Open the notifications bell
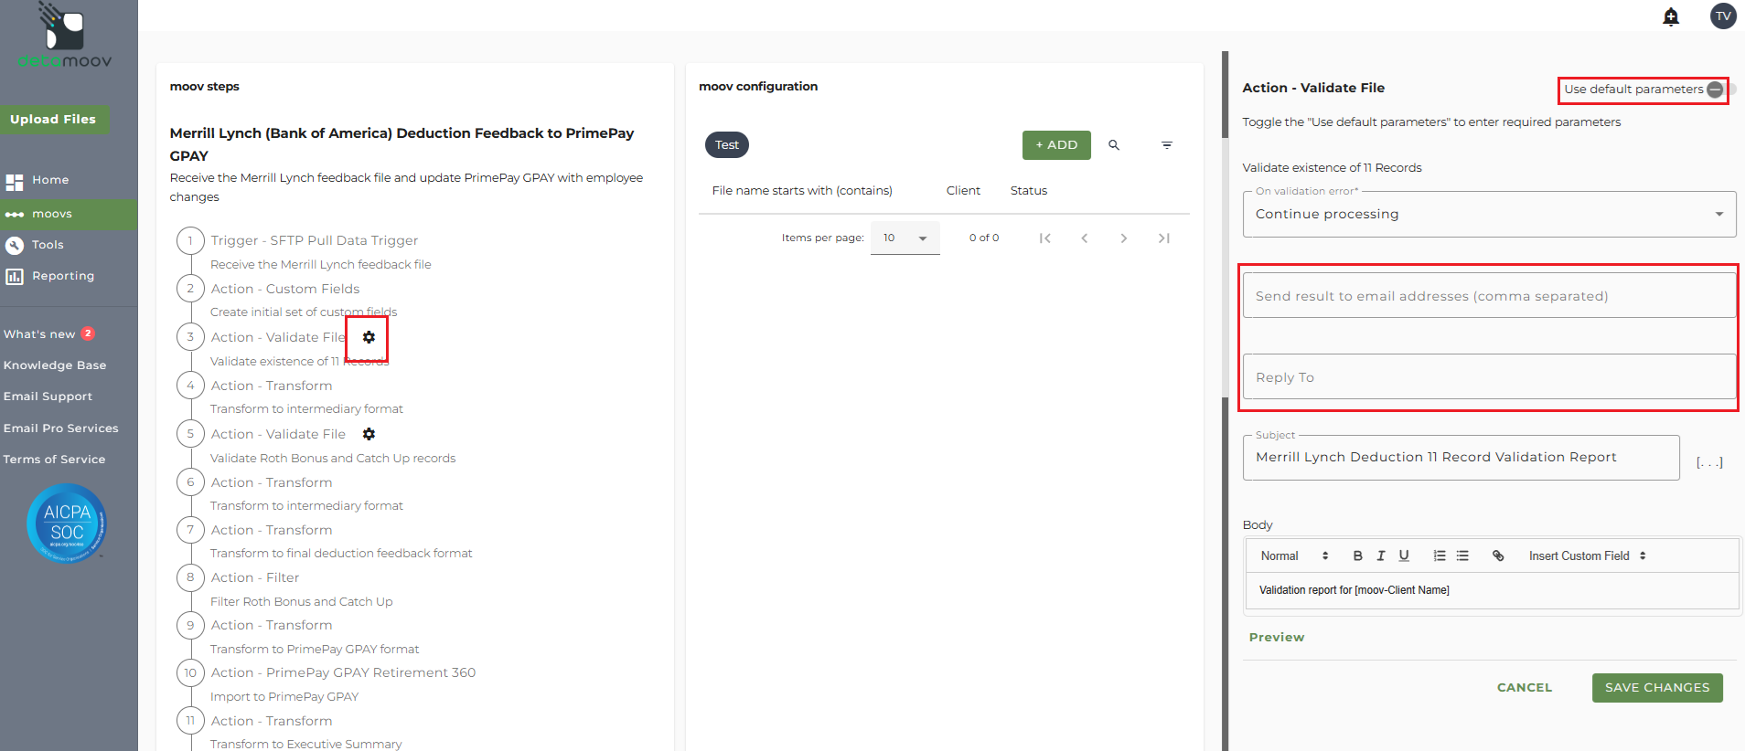 pos(1671,16)
